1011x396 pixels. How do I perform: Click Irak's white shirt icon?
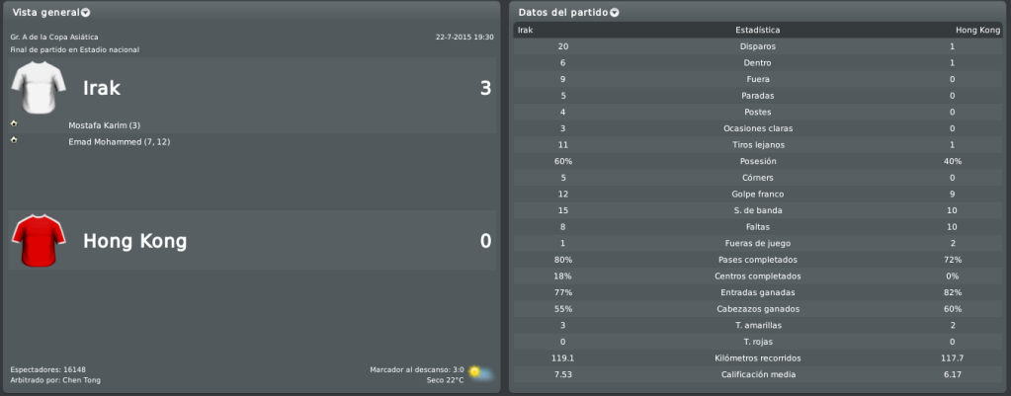click(x=38, y=88)
